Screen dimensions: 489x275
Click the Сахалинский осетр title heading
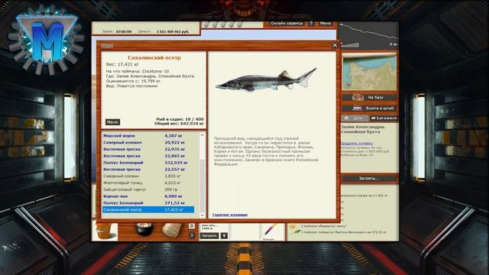(154, 58)
